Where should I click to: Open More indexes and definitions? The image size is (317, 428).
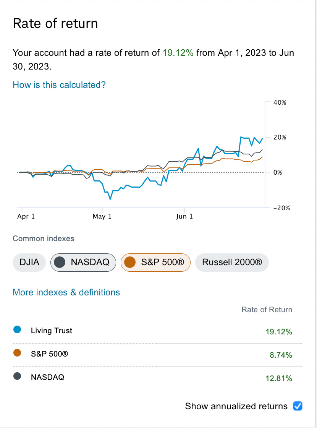point(66,292)
